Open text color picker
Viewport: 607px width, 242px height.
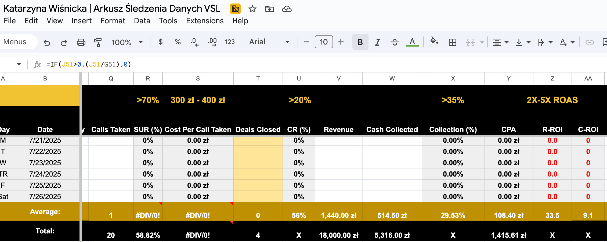(412, 42)
